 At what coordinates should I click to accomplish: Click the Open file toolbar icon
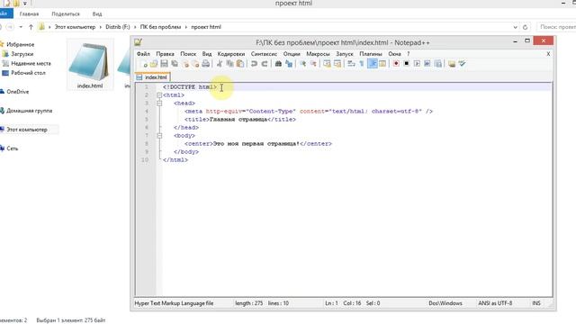(154, 64)
